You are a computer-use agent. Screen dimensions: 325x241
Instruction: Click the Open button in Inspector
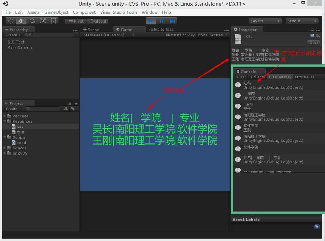(x=314, y=42)
